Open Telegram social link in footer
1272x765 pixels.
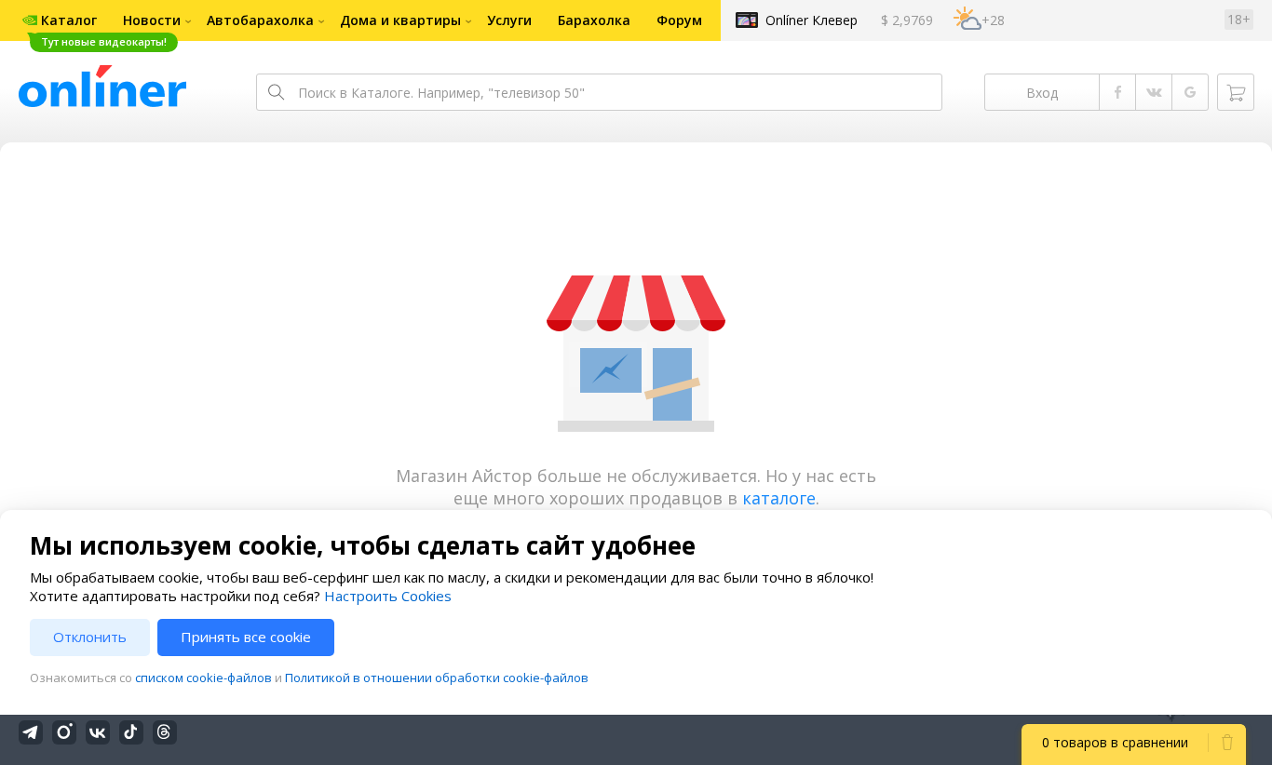[x=31, y=732]
